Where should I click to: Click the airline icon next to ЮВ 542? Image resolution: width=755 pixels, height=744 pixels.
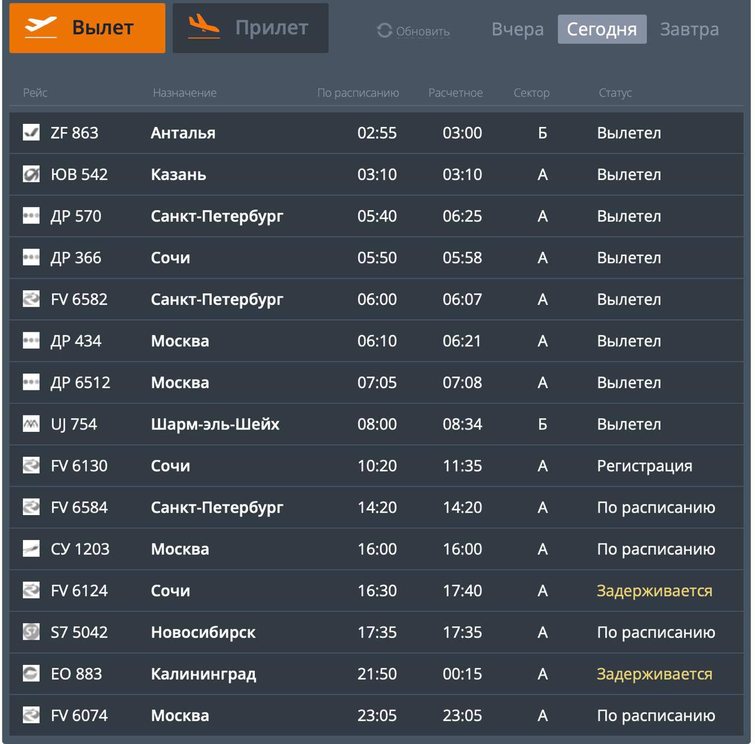(31, 174)
